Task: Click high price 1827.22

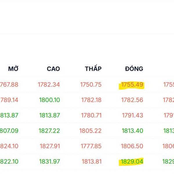Action: pos(49,131)
